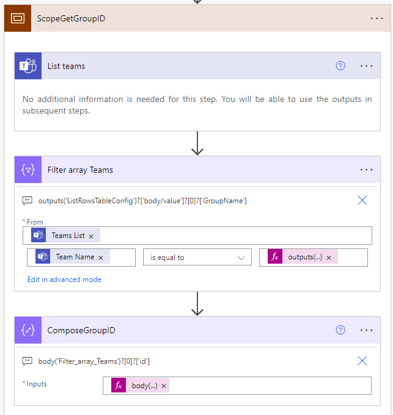Remove the outputs(...) expression token
393x415 pixels.
329,258
